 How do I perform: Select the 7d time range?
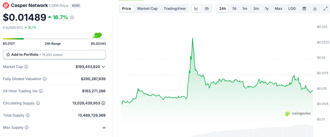234,9
